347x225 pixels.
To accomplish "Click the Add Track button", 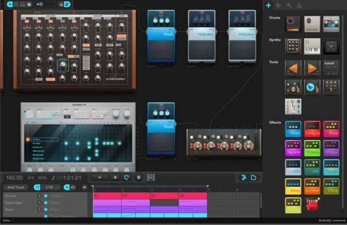I will click(x=16, y=187).
